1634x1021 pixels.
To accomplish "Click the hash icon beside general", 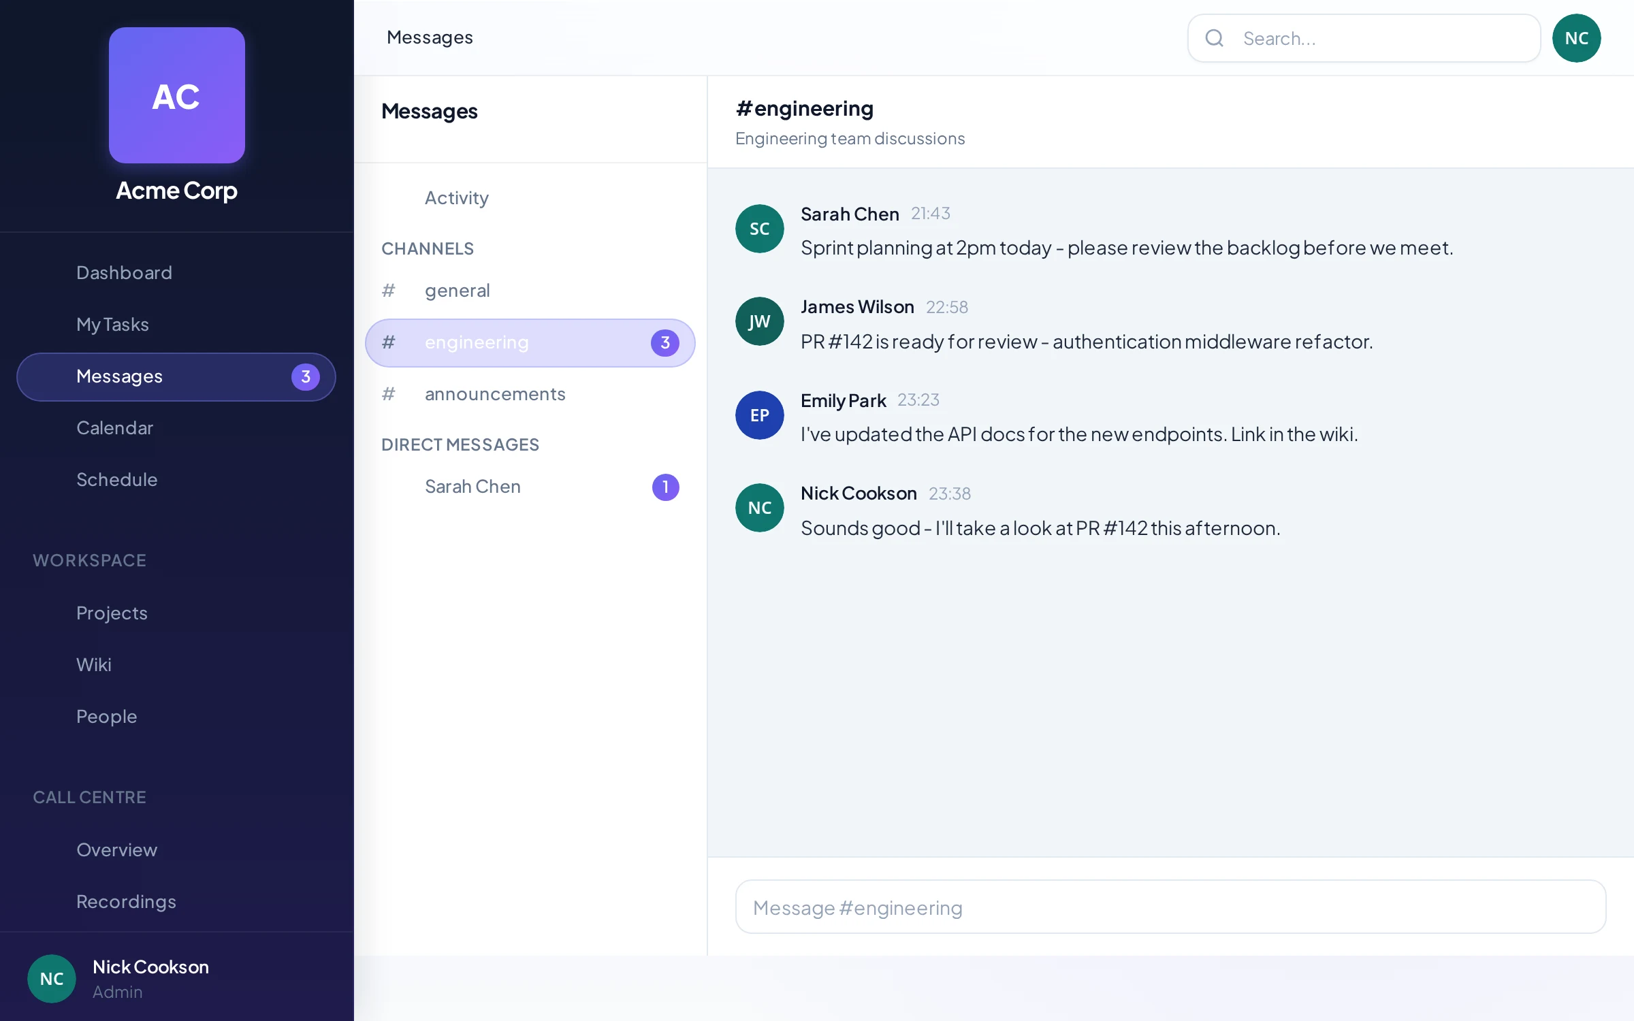I will click(389, 291).
